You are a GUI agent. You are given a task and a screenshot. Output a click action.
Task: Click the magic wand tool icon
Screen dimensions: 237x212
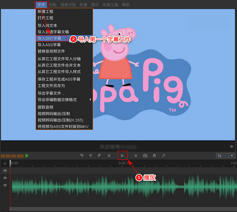point(164,156)
